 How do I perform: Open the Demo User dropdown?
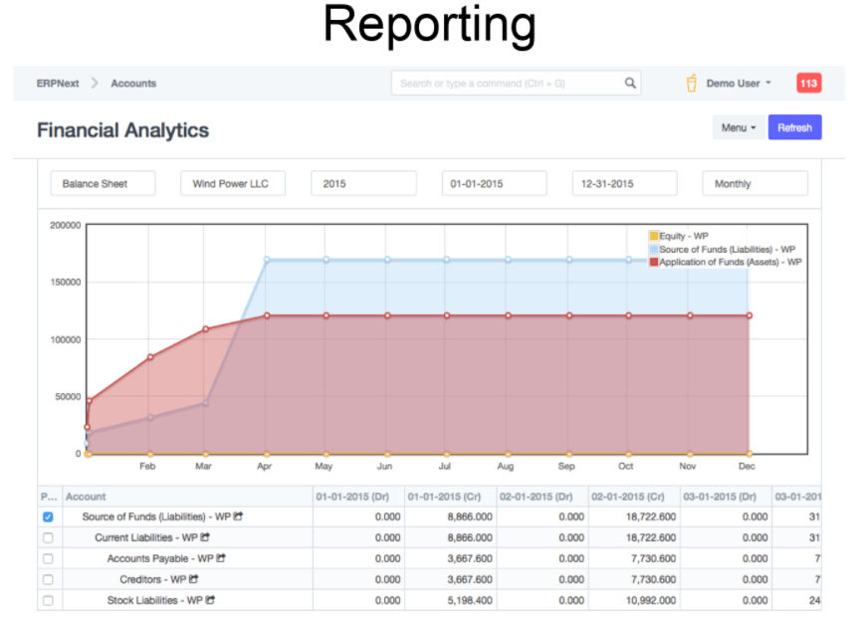tap(739, 83)
